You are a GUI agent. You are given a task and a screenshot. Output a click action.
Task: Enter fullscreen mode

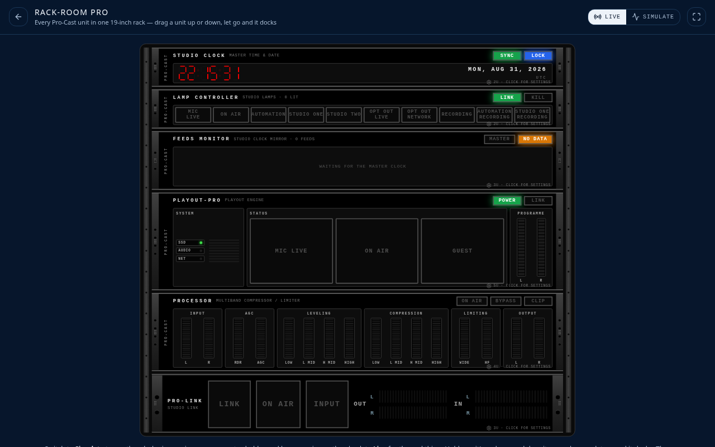point(697,17)
